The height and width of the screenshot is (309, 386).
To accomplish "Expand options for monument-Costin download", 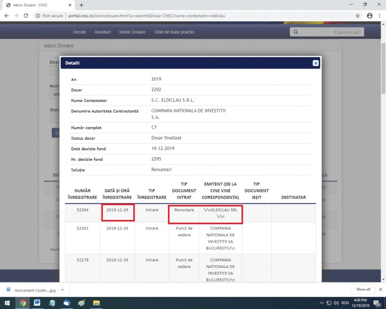I will pos(62,290).
